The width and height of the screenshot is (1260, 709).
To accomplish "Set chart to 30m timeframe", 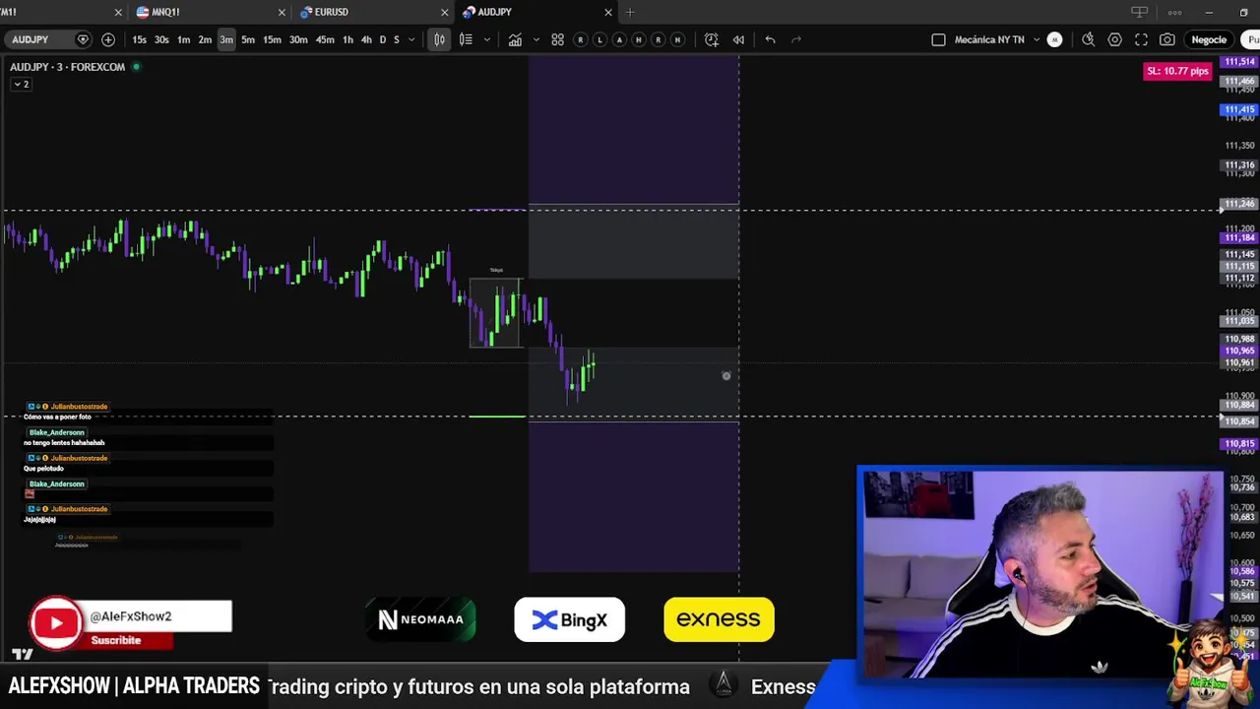I will pyautogui.click(x=298, y=39).
